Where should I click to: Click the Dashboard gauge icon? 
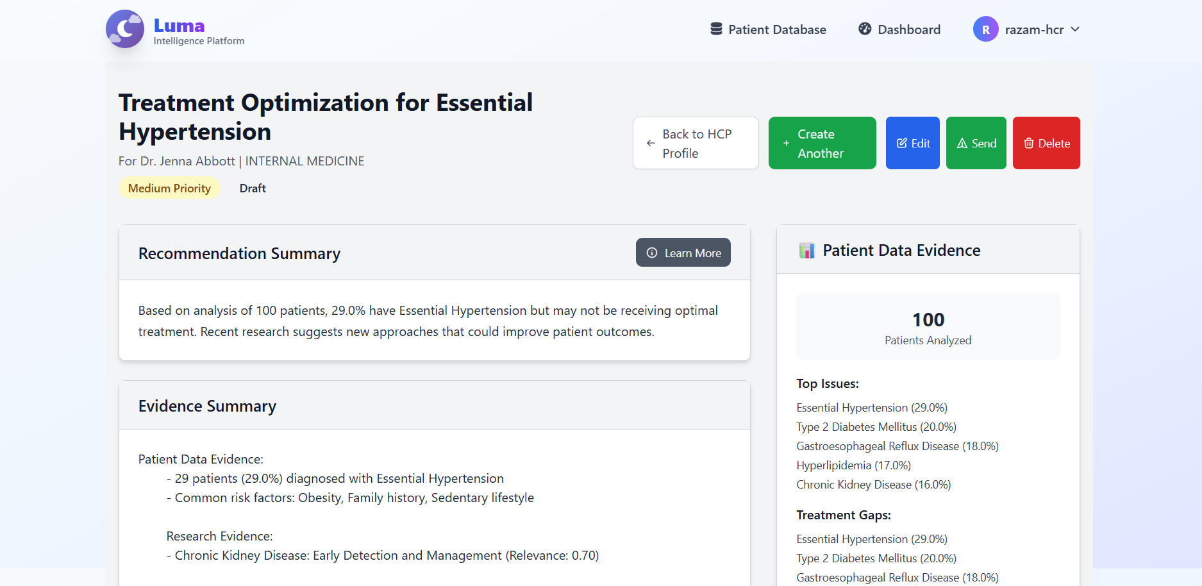pyautogui.click(x=865, y=29)
